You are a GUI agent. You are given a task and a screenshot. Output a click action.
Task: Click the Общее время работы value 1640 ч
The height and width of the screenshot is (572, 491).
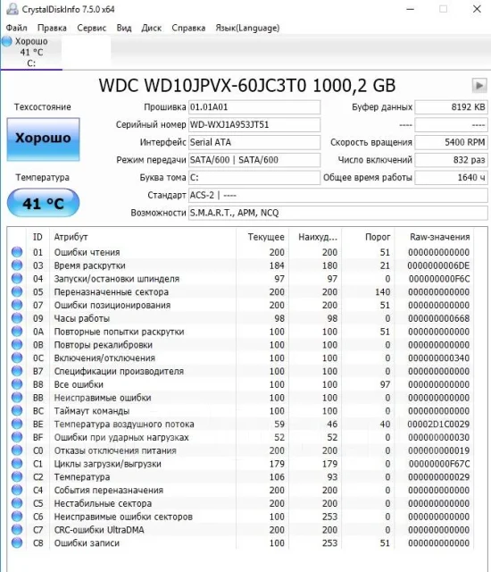[x=451, y=178]
